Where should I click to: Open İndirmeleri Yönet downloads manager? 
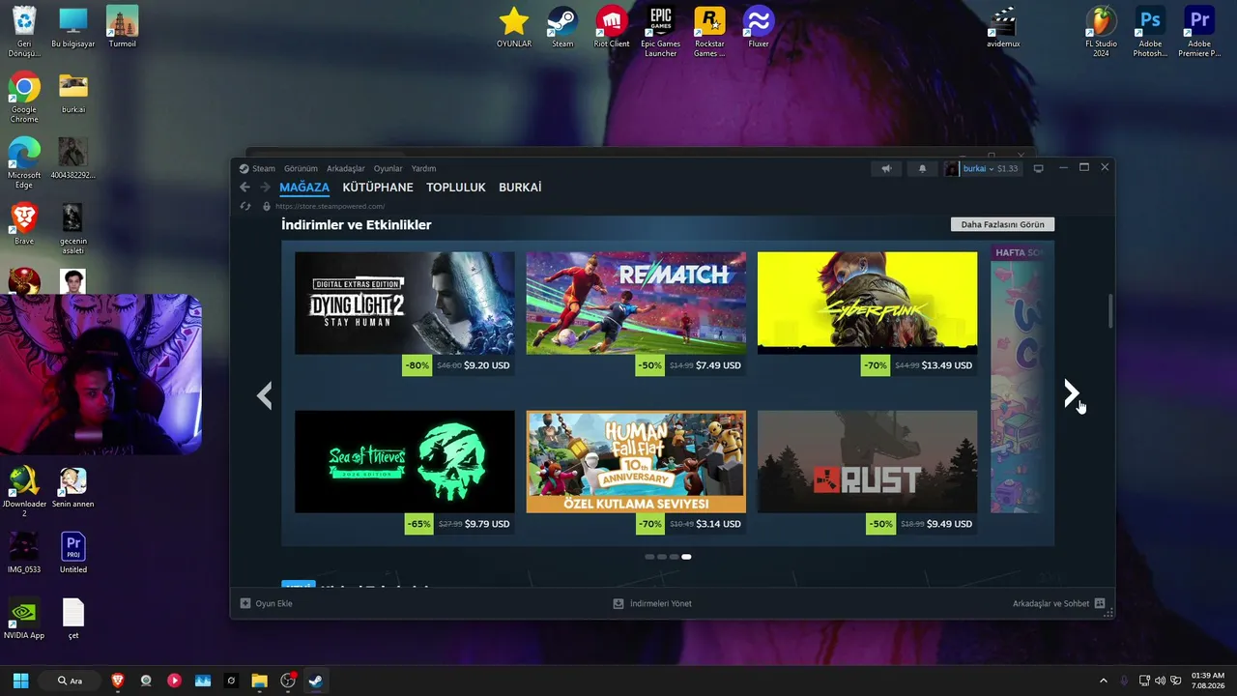coord(652,603)
